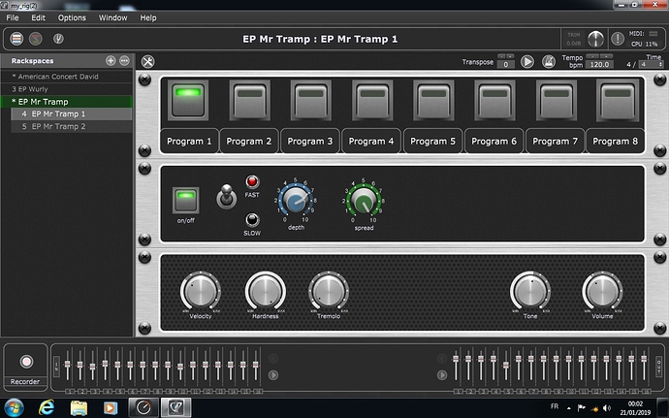Click the Recorder label button
The image size is (669, 418).
pyautogui.click(x=25, y=381)
